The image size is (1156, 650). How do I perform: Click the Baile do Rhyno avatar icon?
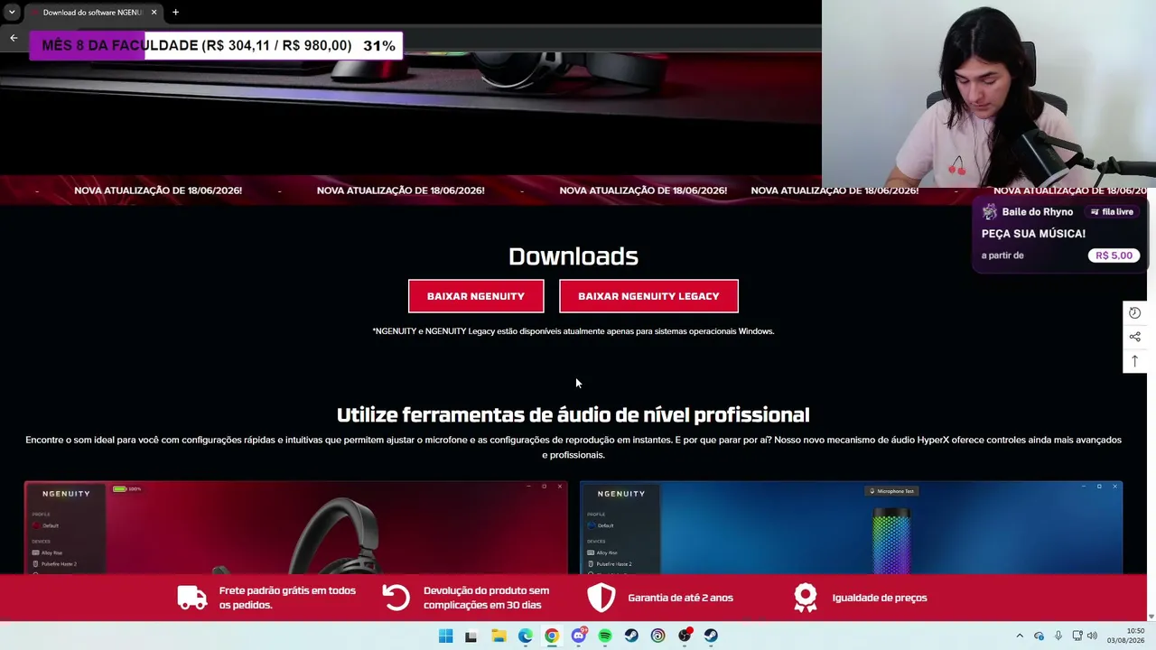[x=990, y=212]
